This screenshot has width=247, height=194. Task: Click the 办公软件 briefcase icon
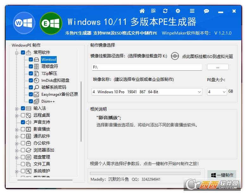click(x=28, y=143)
